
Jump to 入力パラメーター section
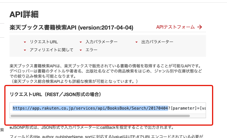[102, 42]
